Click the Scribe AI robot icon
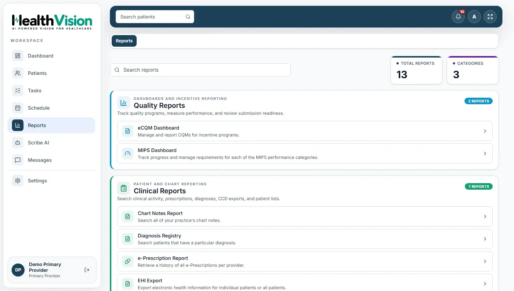The height and width of the screenshot is (291, 514). (18, 143)
